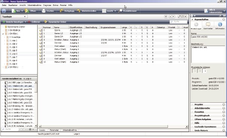
Task: Click the Suche field in Topologie toolbar
Action: 179,22
